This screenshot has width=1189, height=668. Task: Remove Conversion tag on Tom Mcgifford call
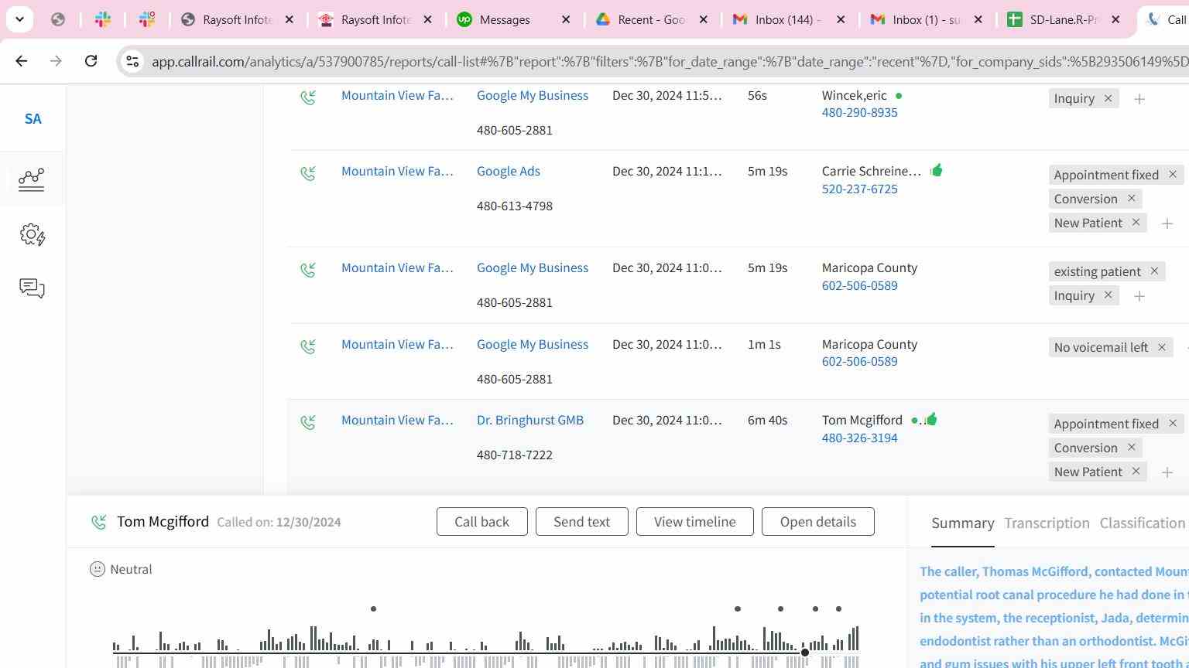click(1131, 448)
